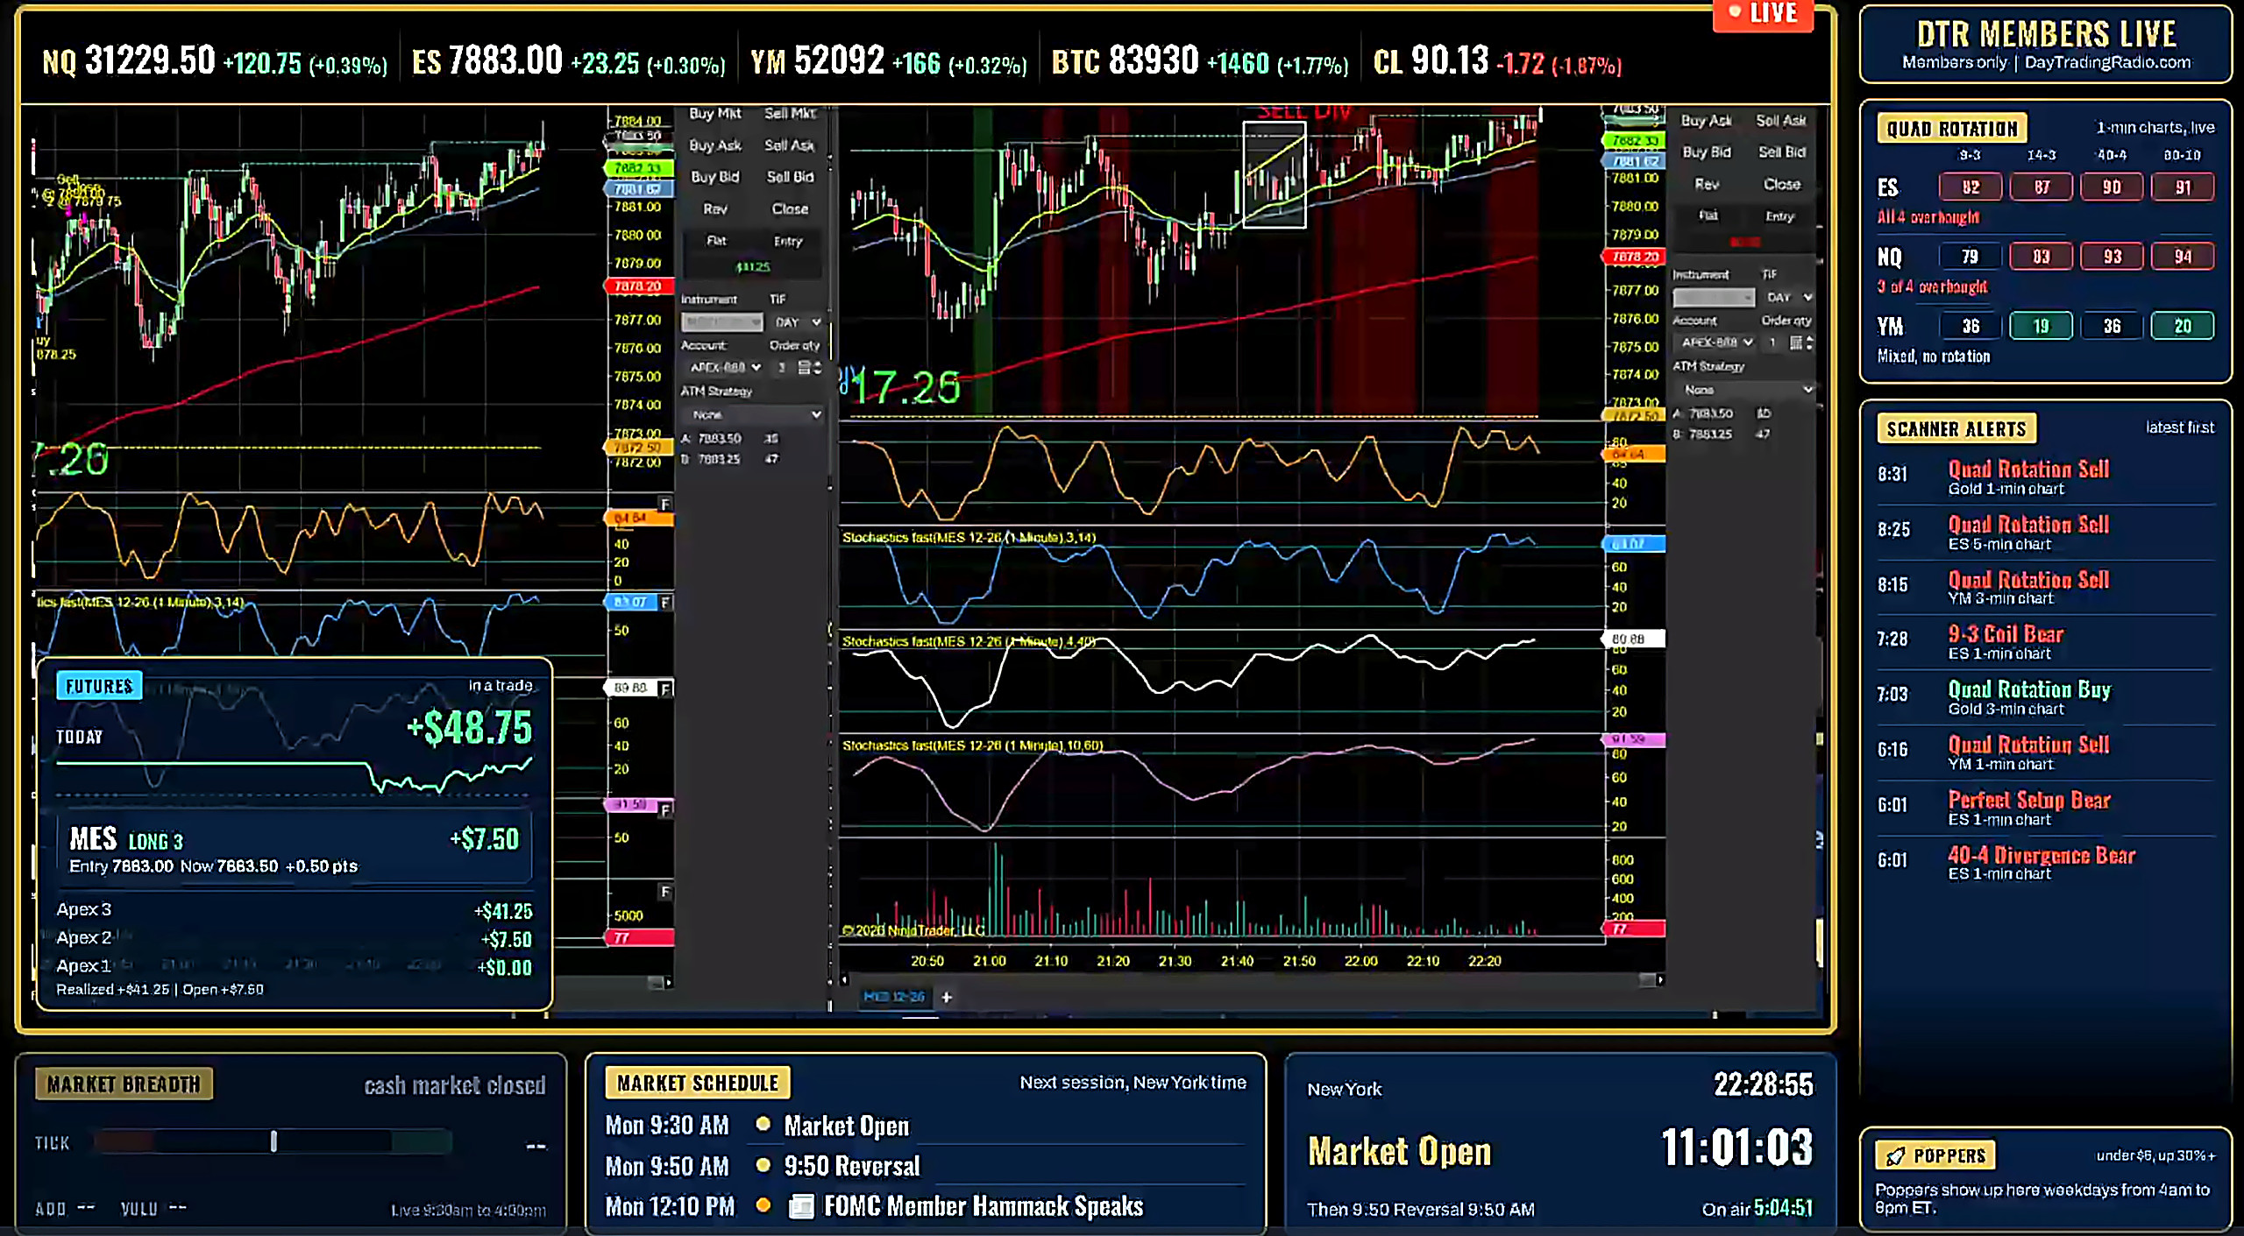The image size is (2244, 1236).
Task: Open APEX account dropdown in right trader panel
Action: click(x=1715, y=343)
